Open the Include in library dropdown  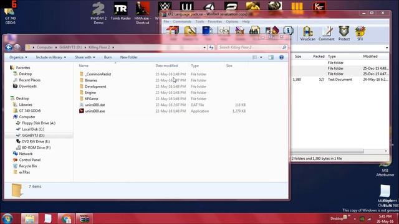click(x=51, y=57)
